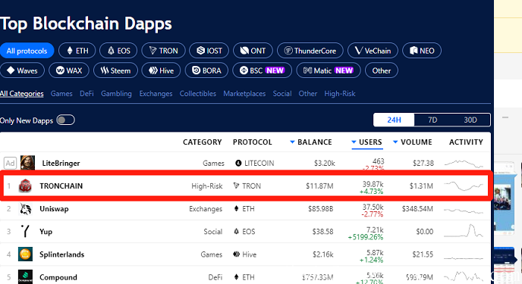The image size is (522, 284).
Task: Open the Compound logo icon
Action: click(25, 276)
